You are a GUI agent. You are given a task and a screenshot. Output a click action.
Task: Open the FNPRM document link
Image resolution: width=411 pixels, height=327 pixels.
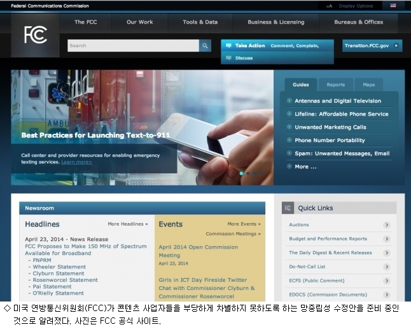coord(42,260)
